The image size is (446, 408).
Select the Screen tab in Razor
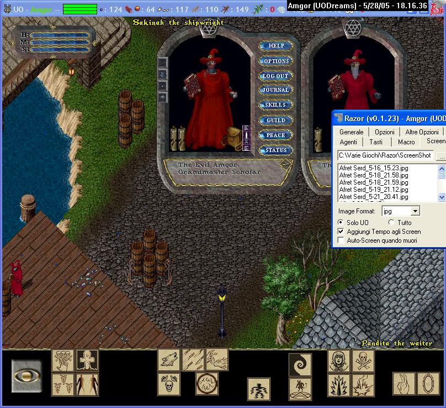coord(434,141)
